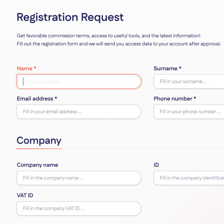Image resolution: width=224 pixels, height=224 pixels.
Task: Click the orange Name field label
Action: (x=25, y=68)
